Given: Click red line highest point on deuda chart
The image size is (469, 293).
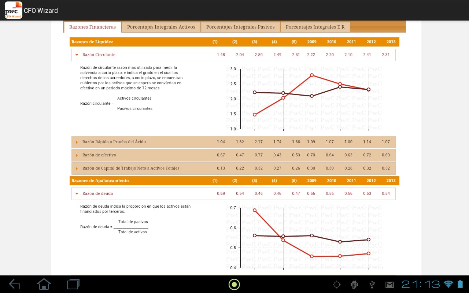Looking at the screenshot, I should (x=255, y=210).
